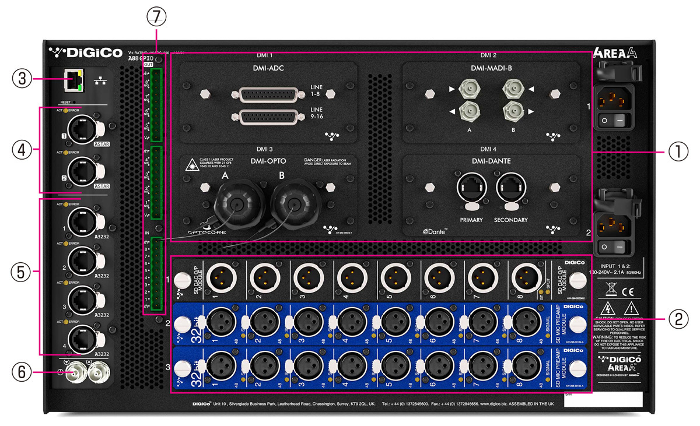Click the DMI-MADI-B card title
The image size is (700, 426).
[491, 68]
